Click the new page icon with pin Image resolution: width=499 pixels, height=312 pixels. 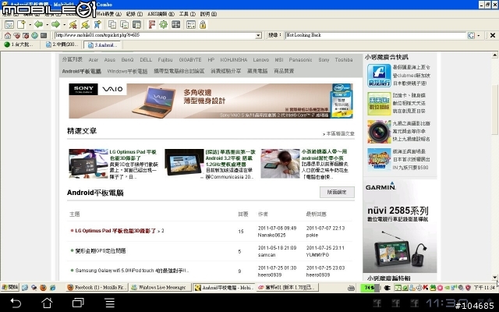click(21, 24)
